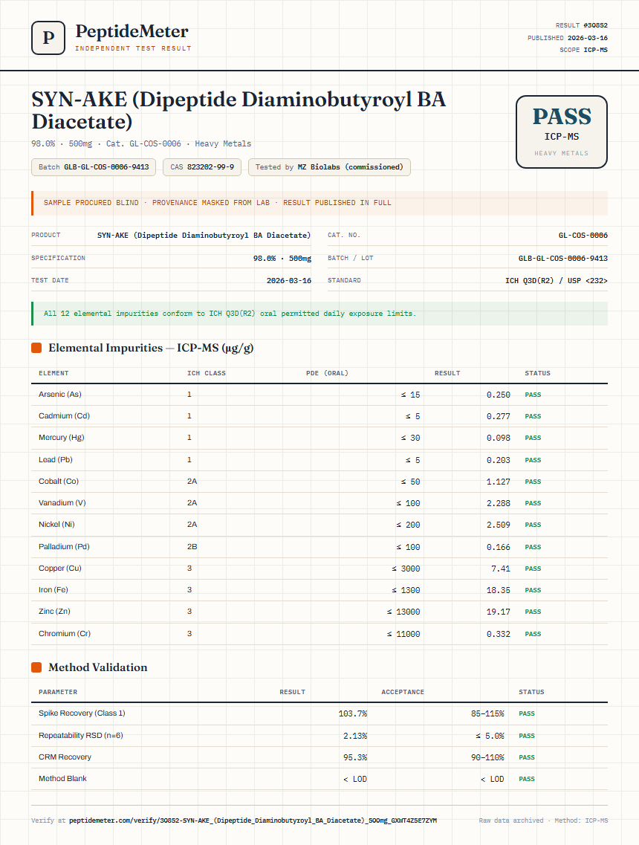The width and height of the screenshot is (639, 845).
Task: Select the Cobalt (Co) row label
Action: point(59,482)
